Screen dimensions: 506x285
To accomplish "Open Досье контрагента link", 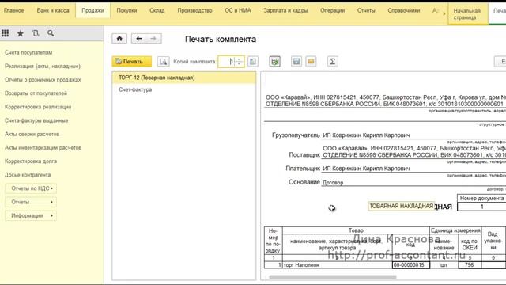I will coord(28,174).
